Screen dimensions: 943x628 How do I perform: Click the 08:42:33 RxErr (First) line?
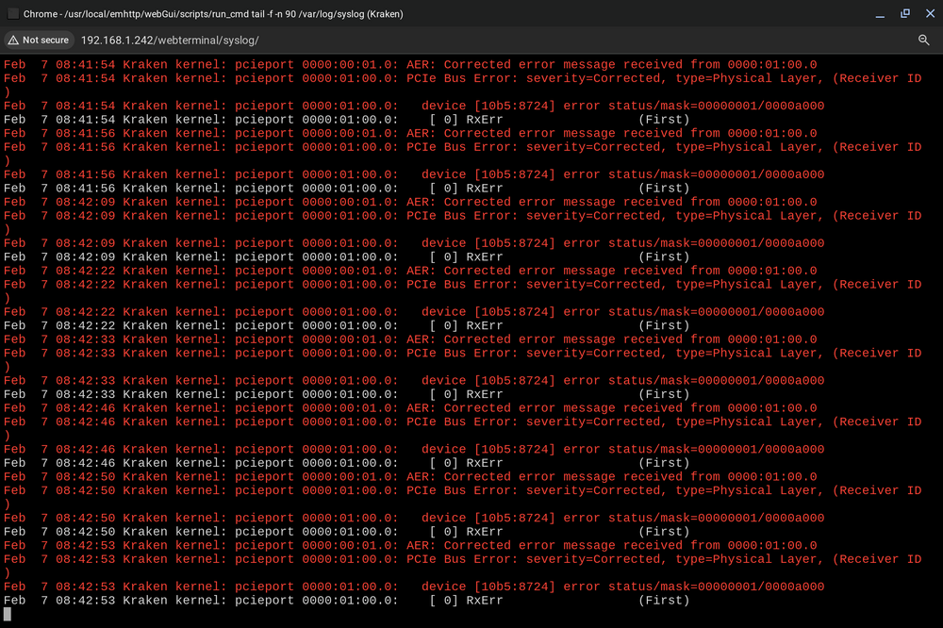(346, 394)
